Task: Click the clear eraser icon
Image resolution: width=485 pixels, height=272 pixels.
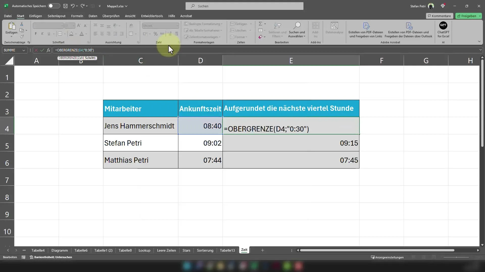Action: click(x=260, y=37)
